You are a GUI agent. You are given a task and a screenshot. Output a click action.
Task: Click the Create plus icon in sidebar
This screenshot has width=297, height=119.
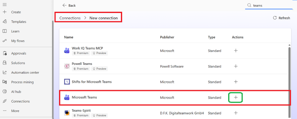point(4,12)
